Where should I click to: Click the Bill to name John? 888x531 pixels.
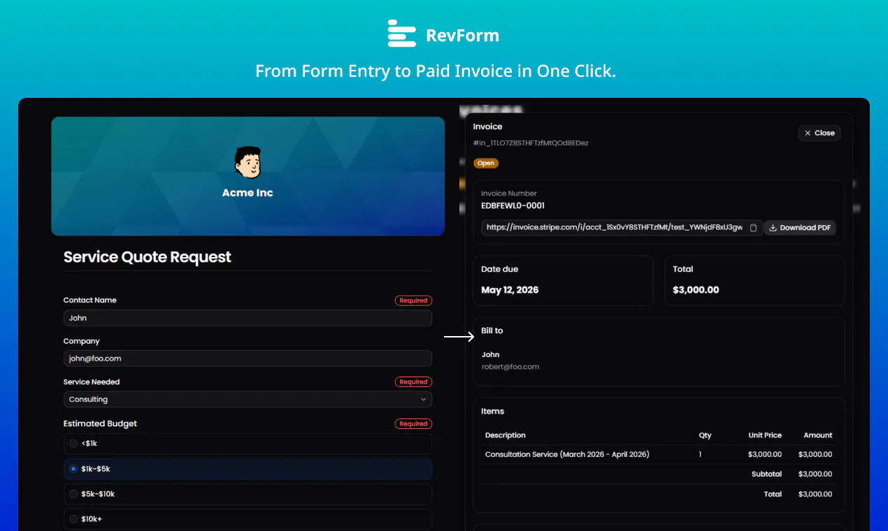(491, 355)
